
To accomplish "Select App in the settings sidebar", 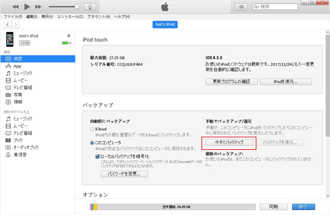I will point(38,66).
